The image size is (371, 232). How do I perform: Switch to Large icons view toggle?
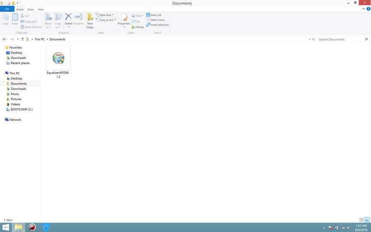point(367,220)
